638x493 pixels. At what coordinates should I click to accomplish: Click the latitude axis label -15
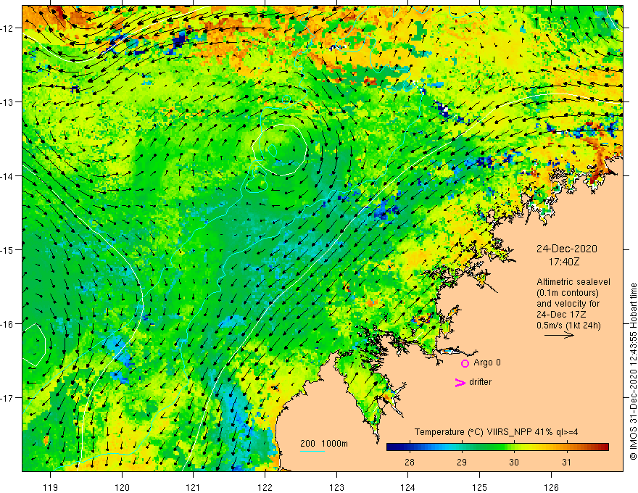(x=8, y=249)
